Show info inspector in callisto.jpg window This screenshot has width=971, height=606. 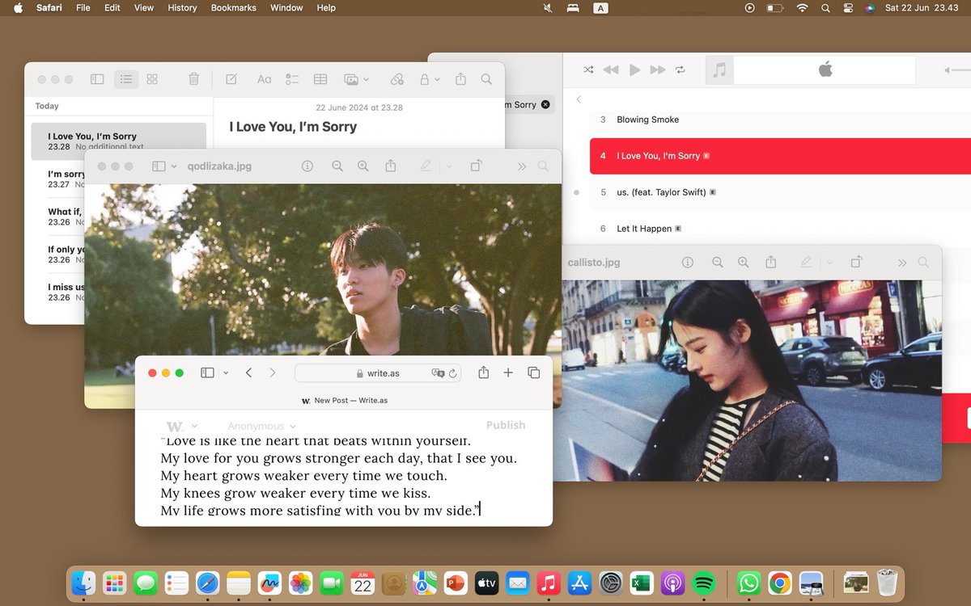(688, 263)
